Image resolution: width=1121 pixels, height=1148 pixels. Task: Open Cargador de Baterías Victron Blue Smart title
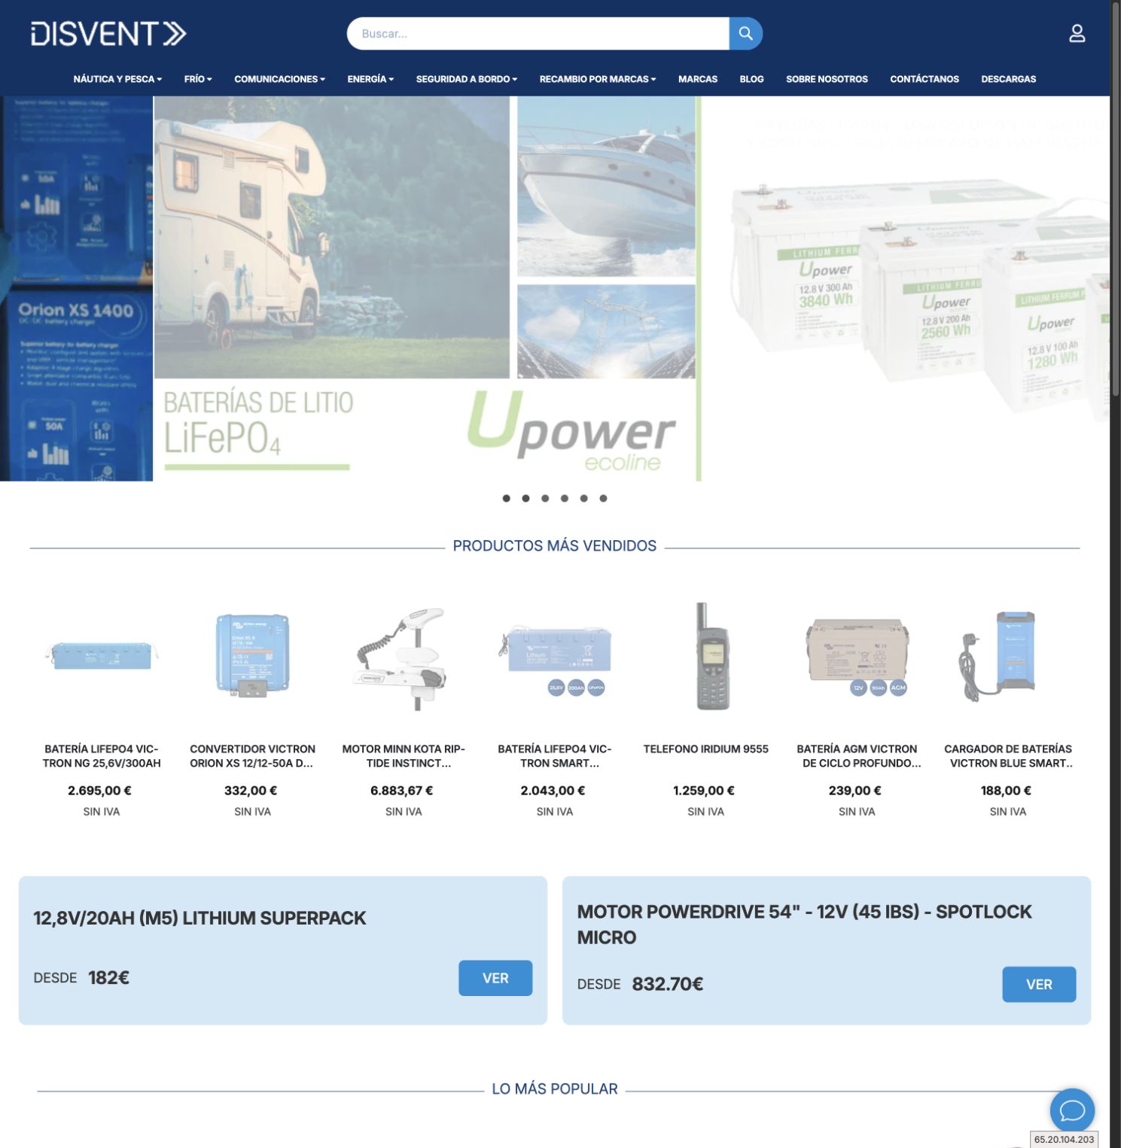(x=1008, y=756)
